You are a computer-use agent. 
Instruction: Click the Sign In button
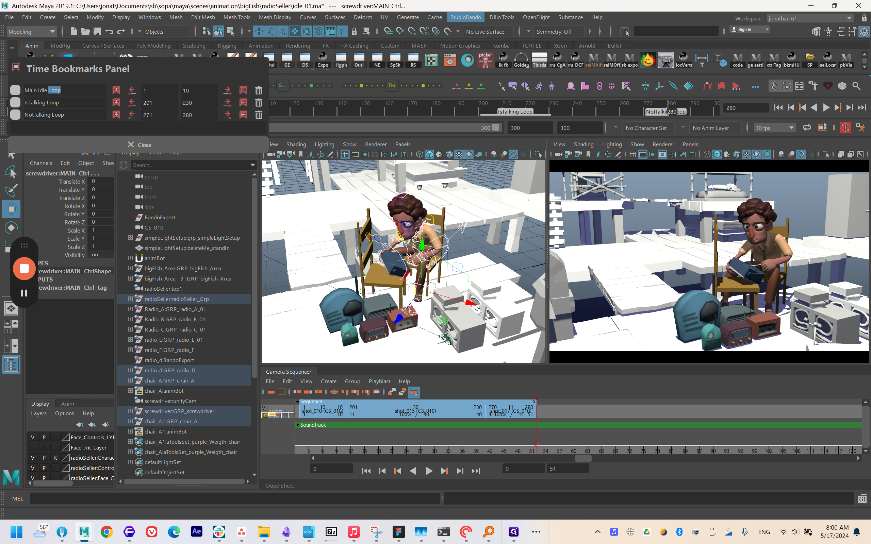click(x=749, y=30)
